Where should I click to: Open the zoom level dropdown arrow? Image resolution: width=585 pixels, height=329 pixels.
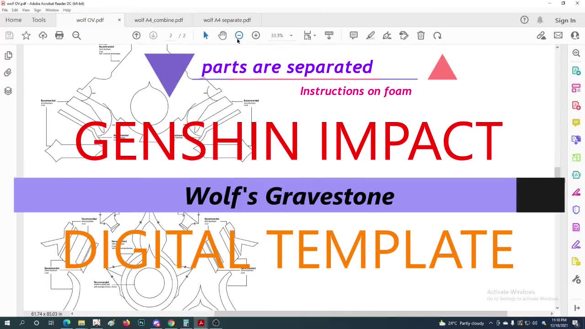(x=291, y=35)
